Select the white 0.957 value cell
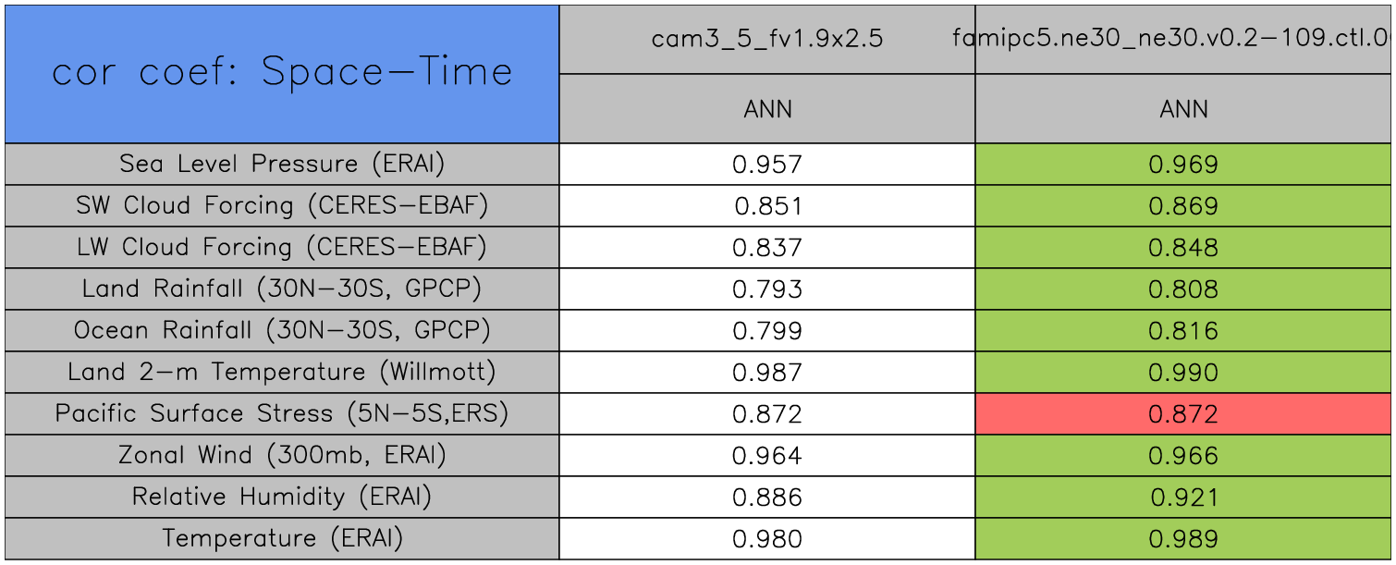Viewport: 1396px width, 565px height. pos(766,165)
